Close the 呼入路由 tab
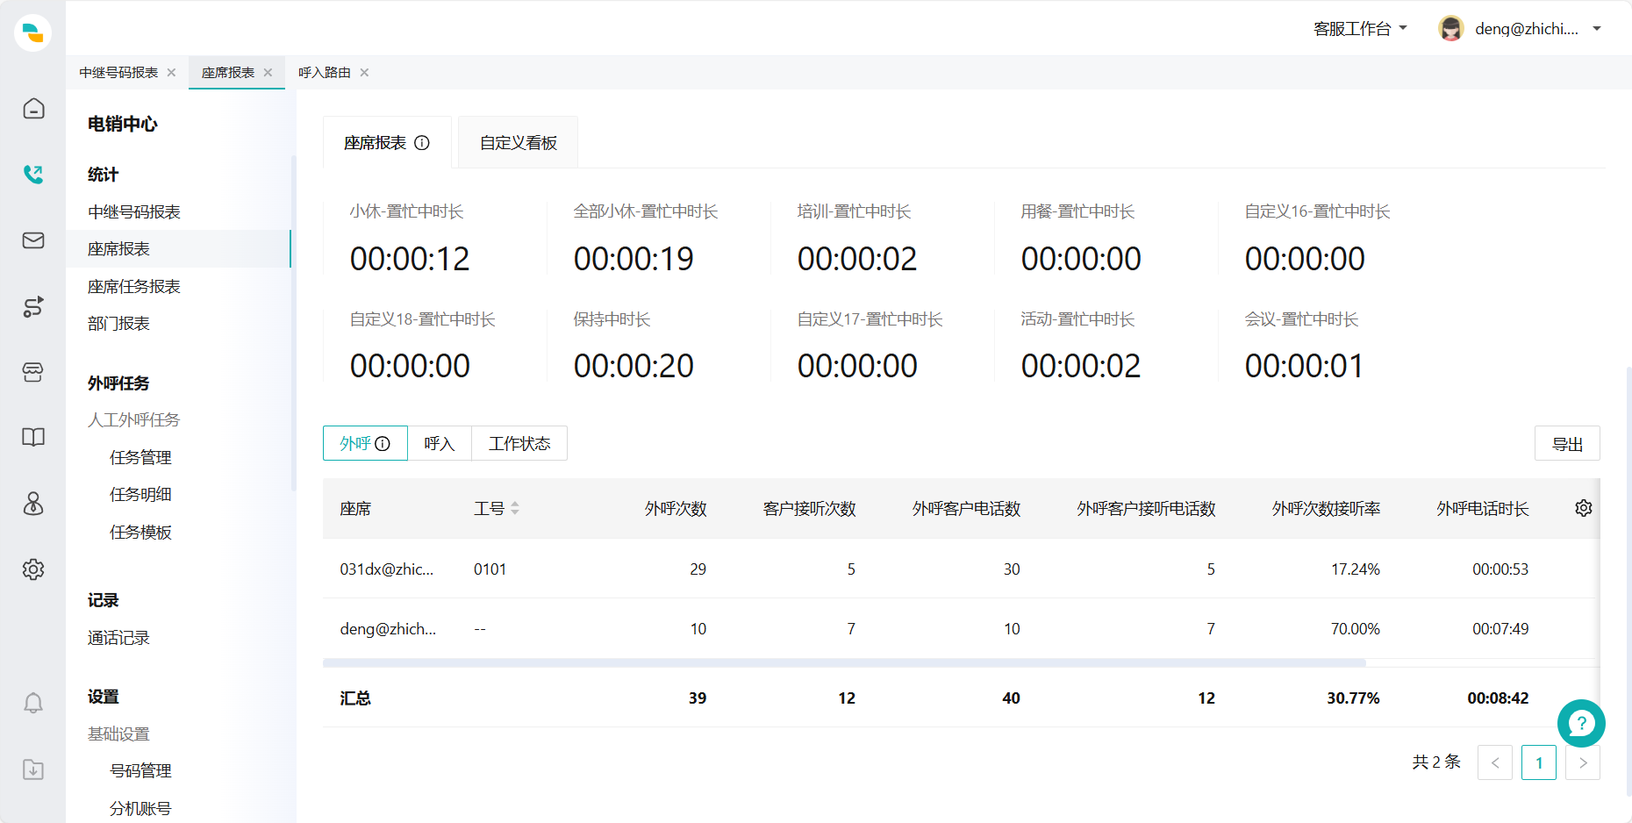Image resolution: width=1632 pixels, height=823 pixels. point(364,73)
